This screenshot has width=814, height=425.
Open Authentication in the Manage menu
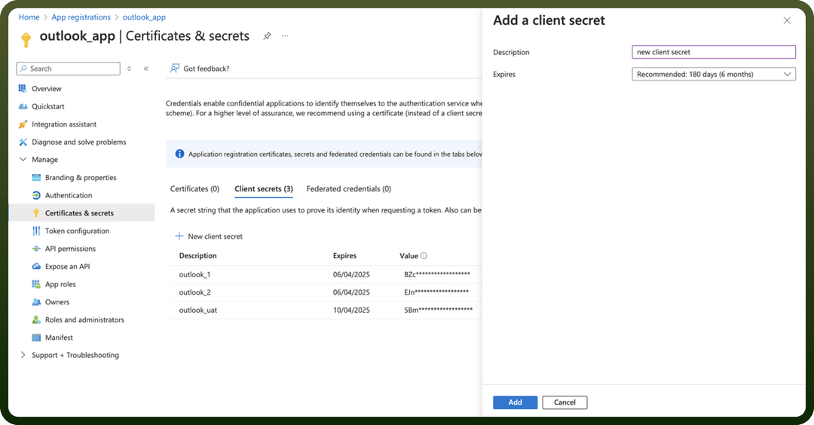[69, 195]
